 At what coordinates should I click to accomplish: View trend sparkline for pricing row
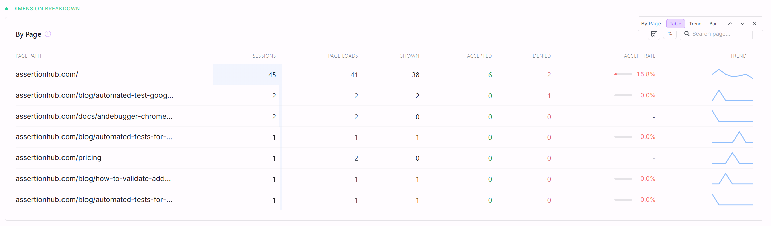[x=732, y=158]
